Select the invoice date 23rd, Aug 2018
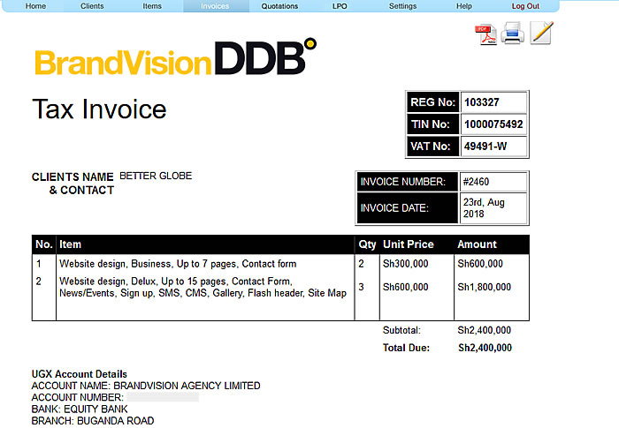 493,207
